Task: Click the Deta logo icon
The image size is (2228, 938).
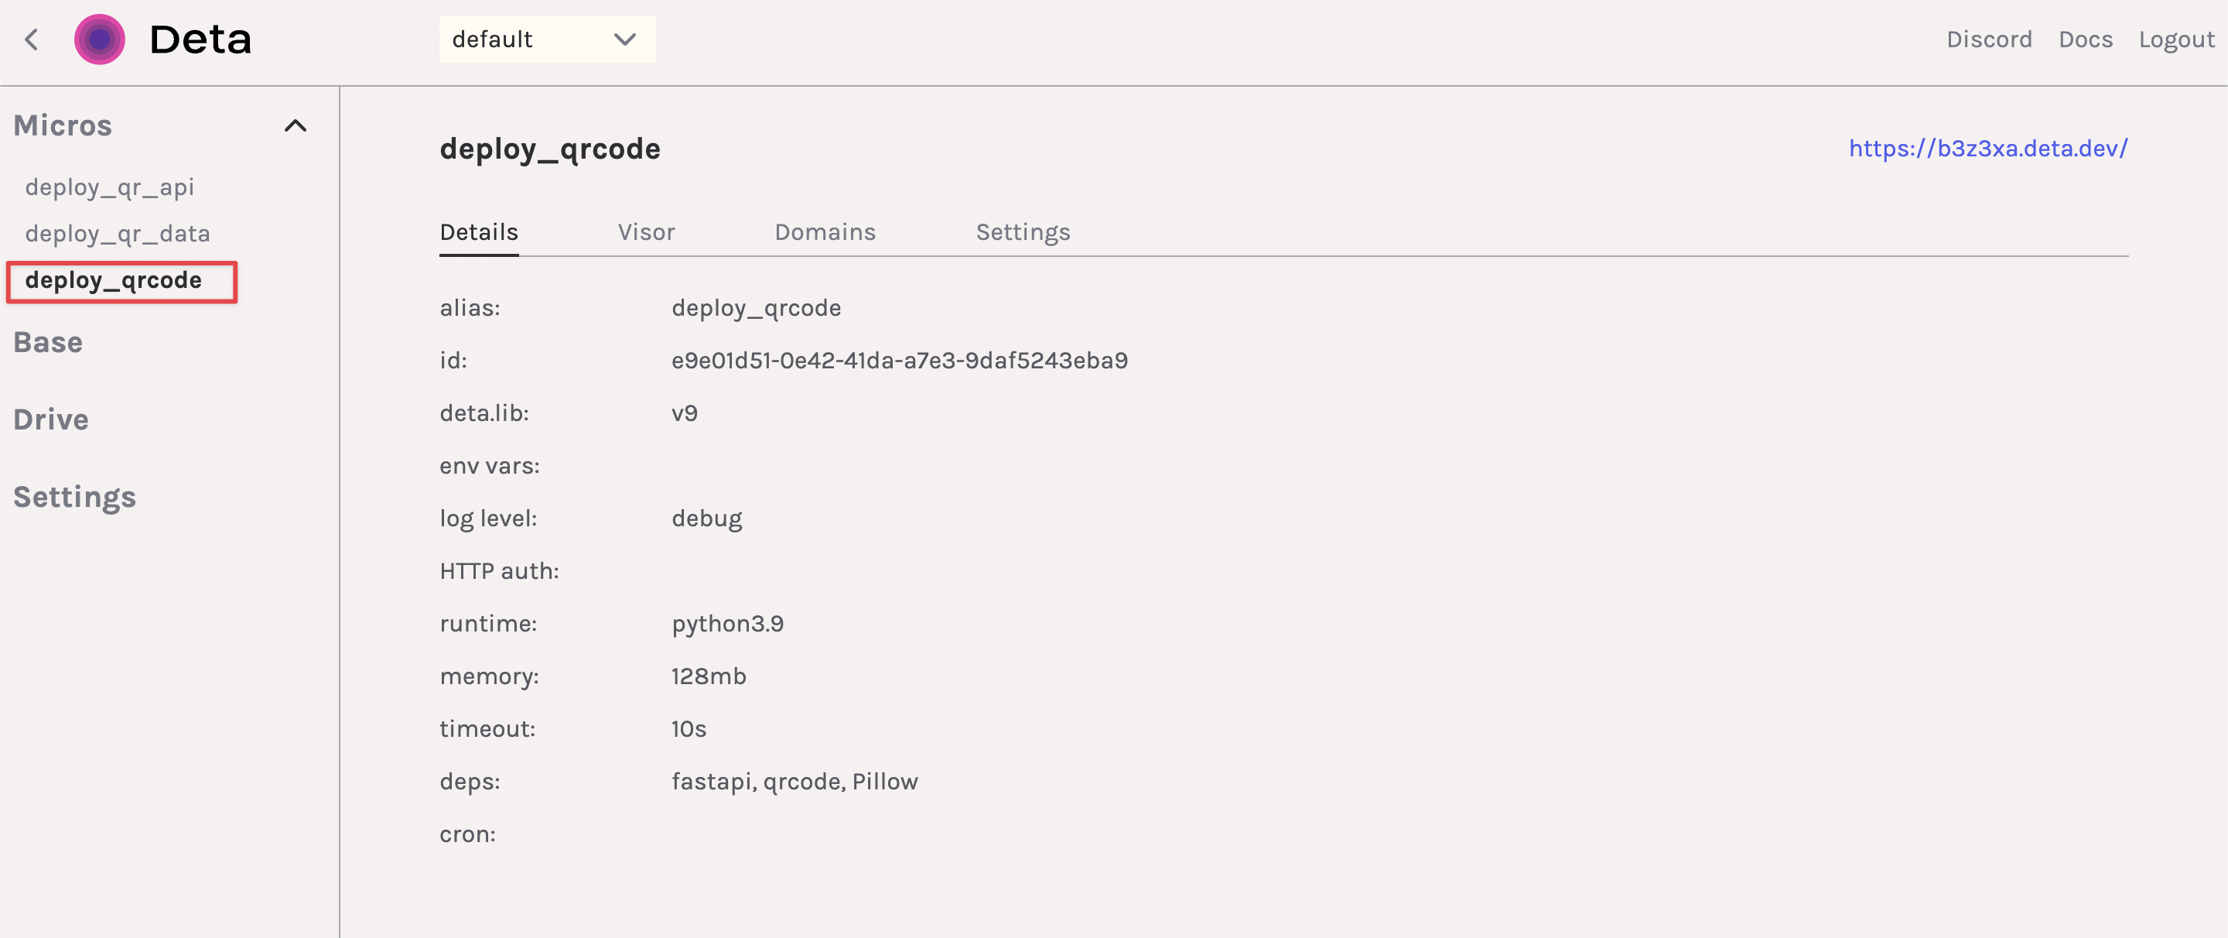Action: [100, 39]
